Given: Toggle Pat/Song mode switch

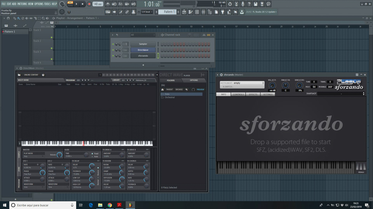Looking at the screenshot, I should pyautogui.click(x=70, y=4).
